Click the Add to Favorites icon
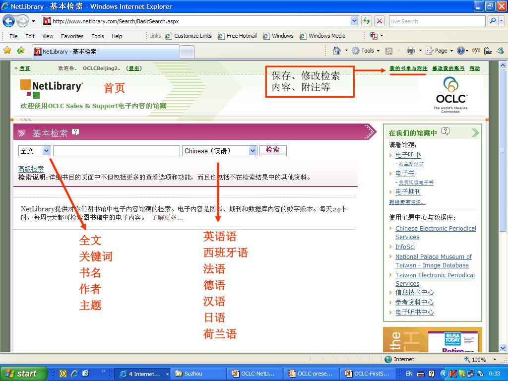Viewport: 508px width, 381px height. pyautogui.click(x=21, y=50)
